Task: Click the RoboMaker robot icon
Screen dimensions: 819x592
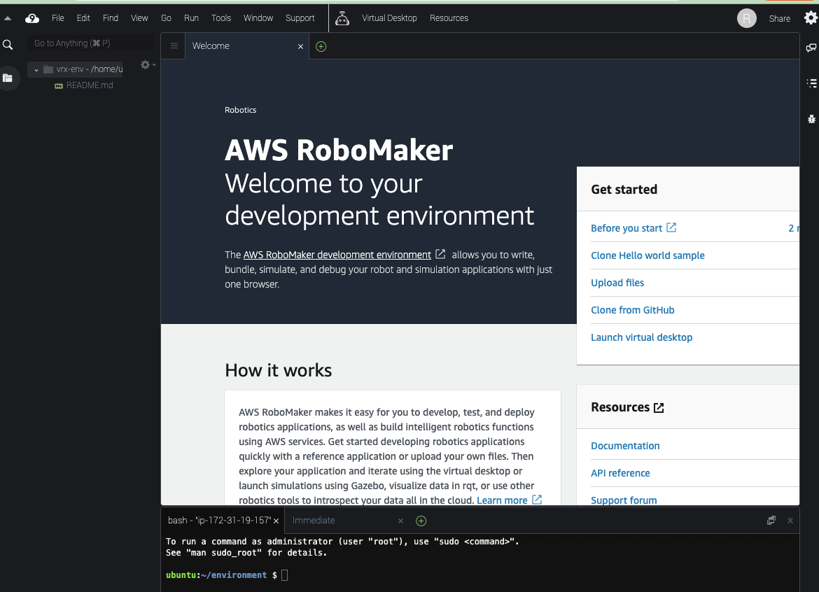Action: (342, 18)
